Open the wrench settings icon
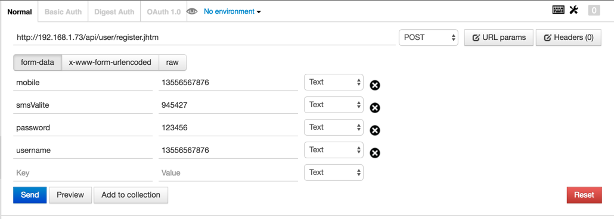This screenshot has width=614, height=219. click(573, 10)
